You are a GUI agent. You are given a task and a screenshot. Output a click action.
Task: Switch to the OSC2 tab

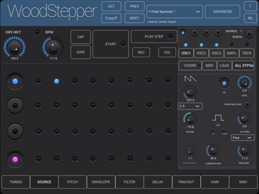click(201, 53)
